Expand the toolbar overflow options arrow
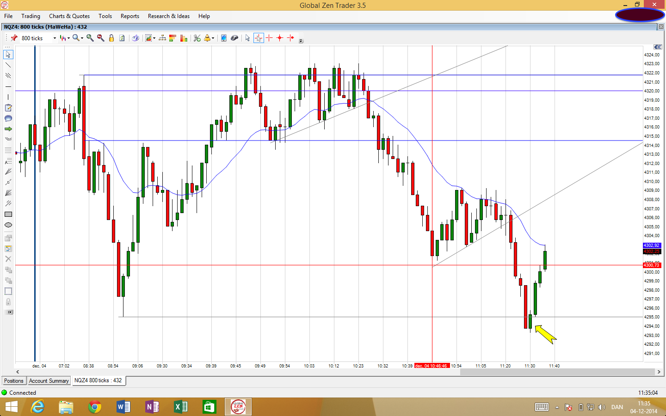666x416 pixels. coord(301,41)
